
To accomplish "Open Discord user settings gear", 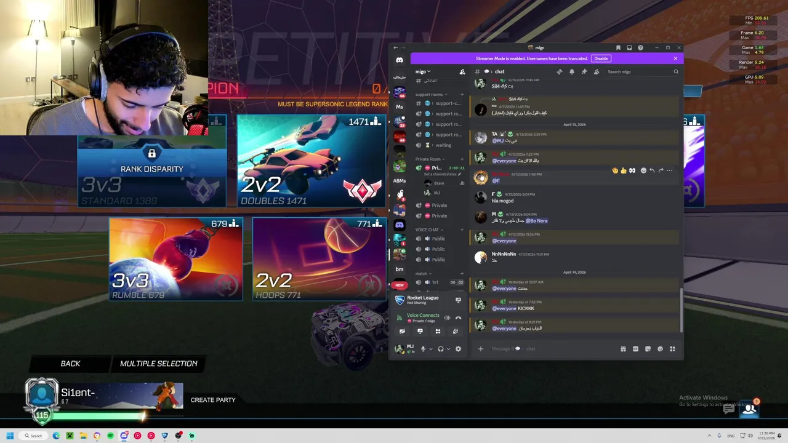I will pyautogui.click(x=458, y=349).
